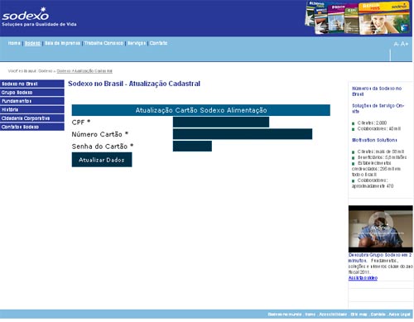Open the Descubra Grupo Sodexo em 2 minutos link
The width and height of the screenshot is (414, 322).
(380, 257)
